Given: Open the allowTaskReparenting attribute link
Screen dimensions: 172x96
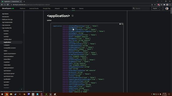Looking at the screenshot, I should (x=76, y=26).
